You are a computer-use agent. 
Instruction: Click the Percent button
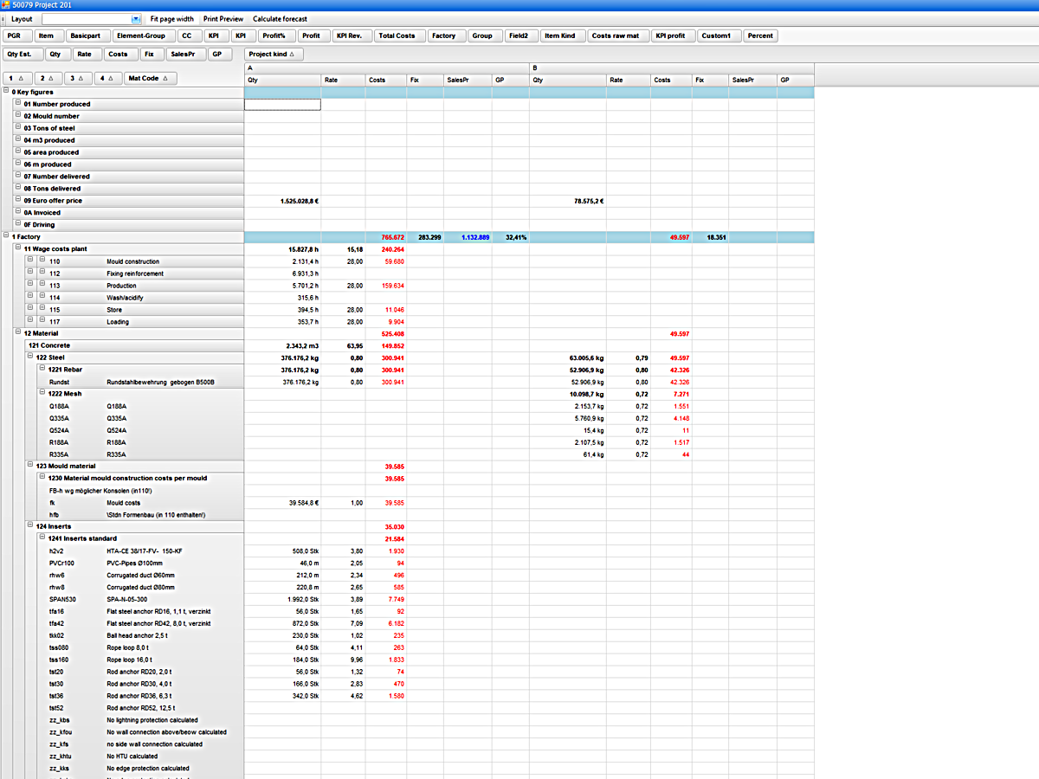[x=760, y=35]
